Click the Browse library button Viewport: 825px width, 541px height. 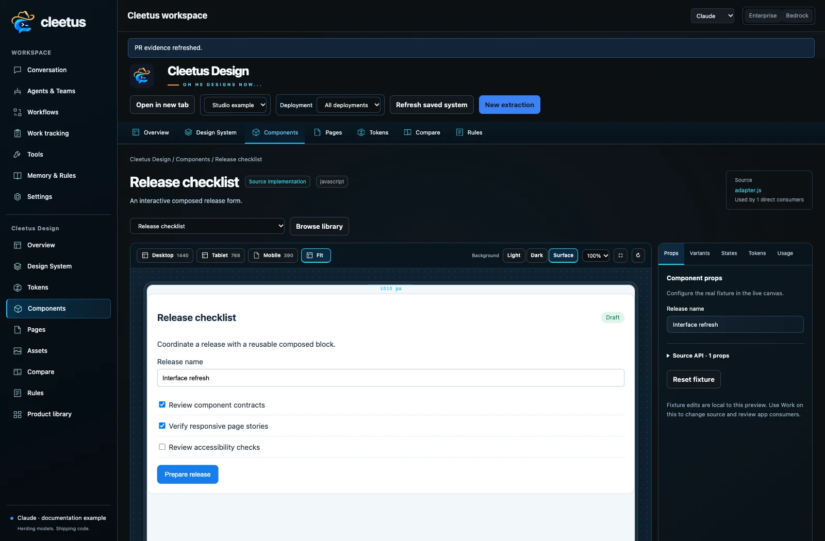[319, 227]
